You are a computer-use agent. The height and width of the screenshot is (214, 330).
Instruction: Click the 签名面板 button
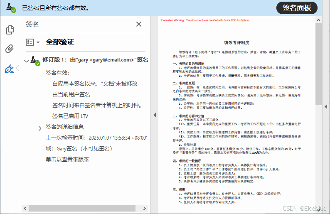click(x=296, y=8)
